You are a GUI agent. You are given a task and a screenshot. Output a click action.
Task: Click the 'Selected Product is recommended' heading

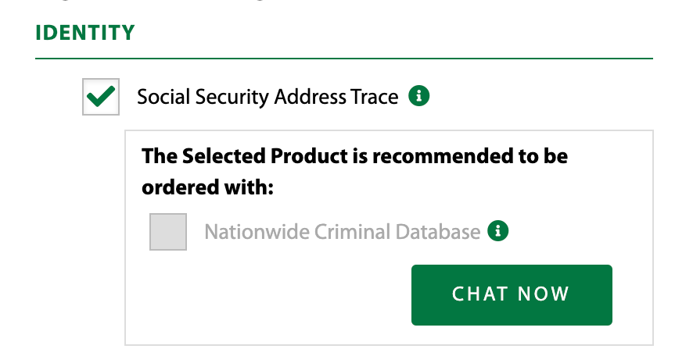tap(354, 156)
